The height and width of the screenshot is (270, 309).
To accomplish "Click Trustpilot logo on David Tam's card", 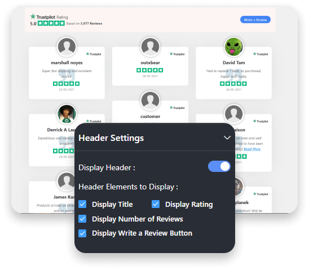I will click(x=261, y=54).
